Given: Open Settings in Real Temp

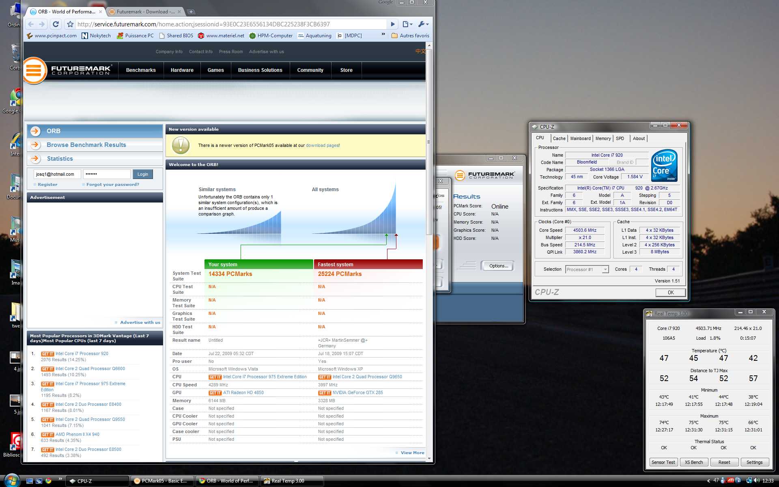Looking at the screenshot, I should 754,462.
